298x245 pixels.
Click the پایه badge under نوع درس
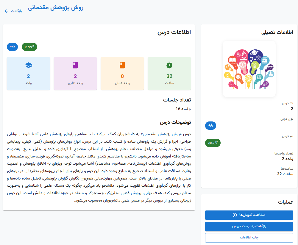210,126
